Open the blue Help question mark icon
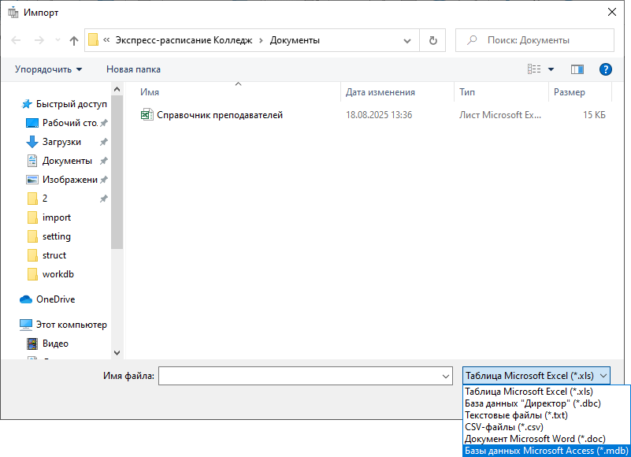Screen dimensions: 631x457 pos(605,69)
